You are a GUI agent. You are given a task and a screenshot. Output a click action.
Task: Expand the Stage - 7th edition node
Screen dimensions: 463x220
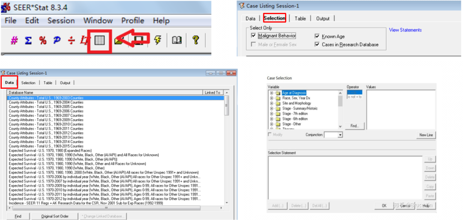point(272,114)
